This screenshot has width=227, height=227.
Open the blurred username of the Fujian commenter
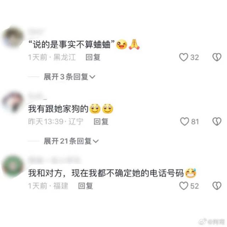tap(54, 160)
